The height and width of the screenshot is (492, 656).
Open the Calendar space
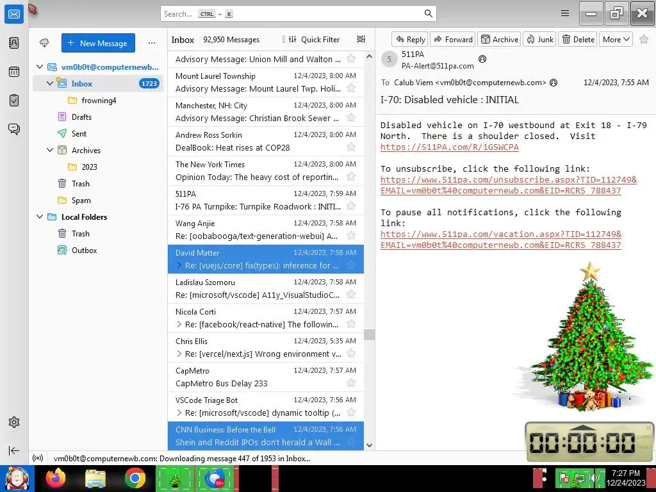(14, 72)
